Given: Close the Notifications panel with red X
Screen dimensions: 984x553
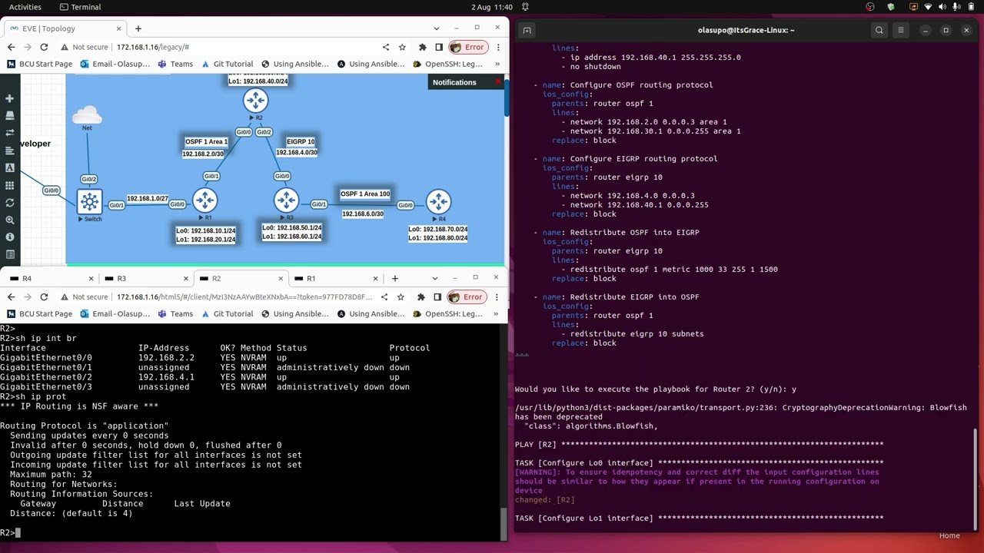Looking at the screenshot, I should click(498, 81).
